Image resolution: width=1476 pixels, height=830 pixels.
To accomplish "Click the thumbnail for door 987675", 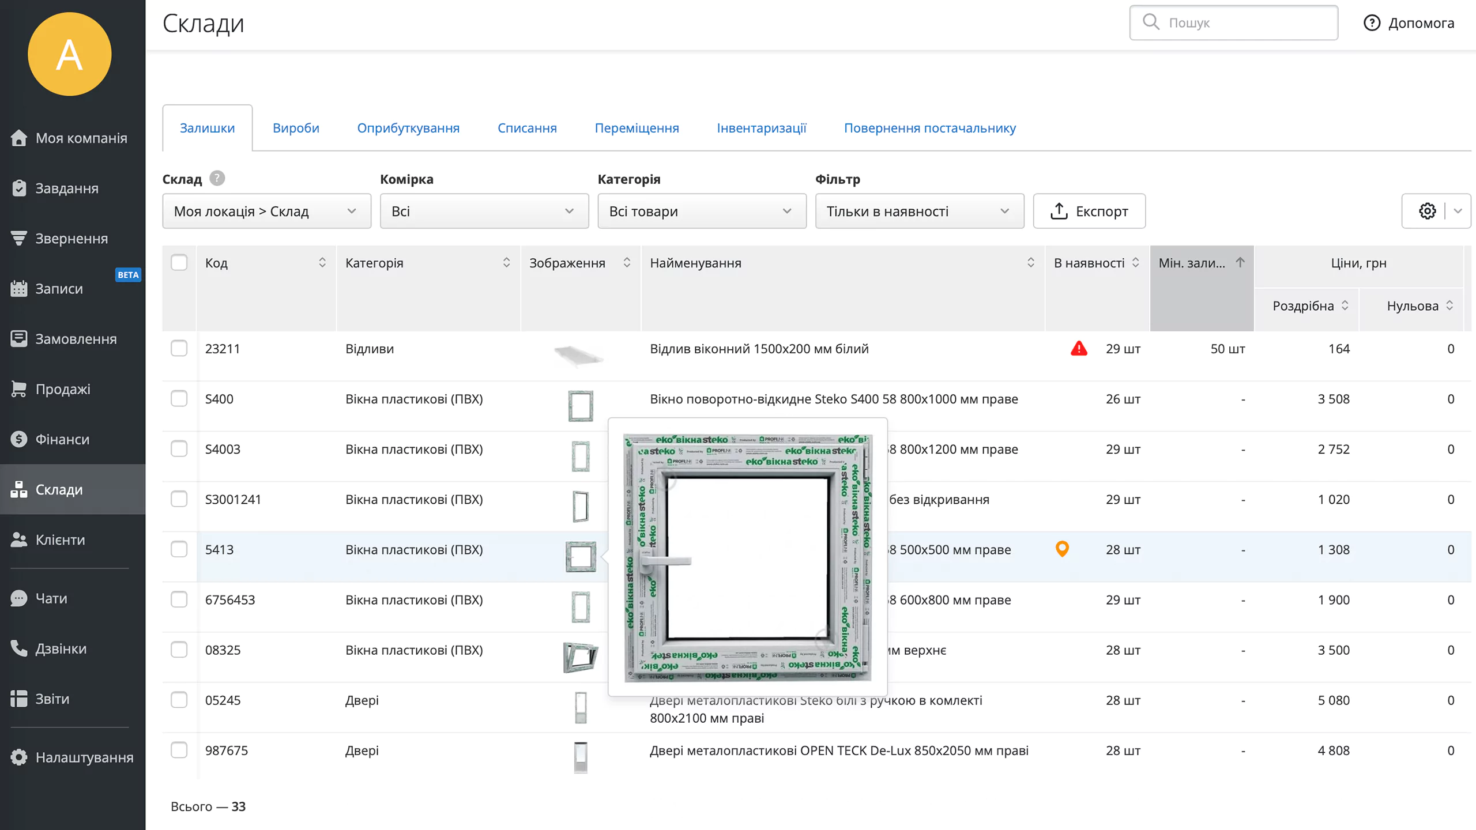I will point(581,757).
